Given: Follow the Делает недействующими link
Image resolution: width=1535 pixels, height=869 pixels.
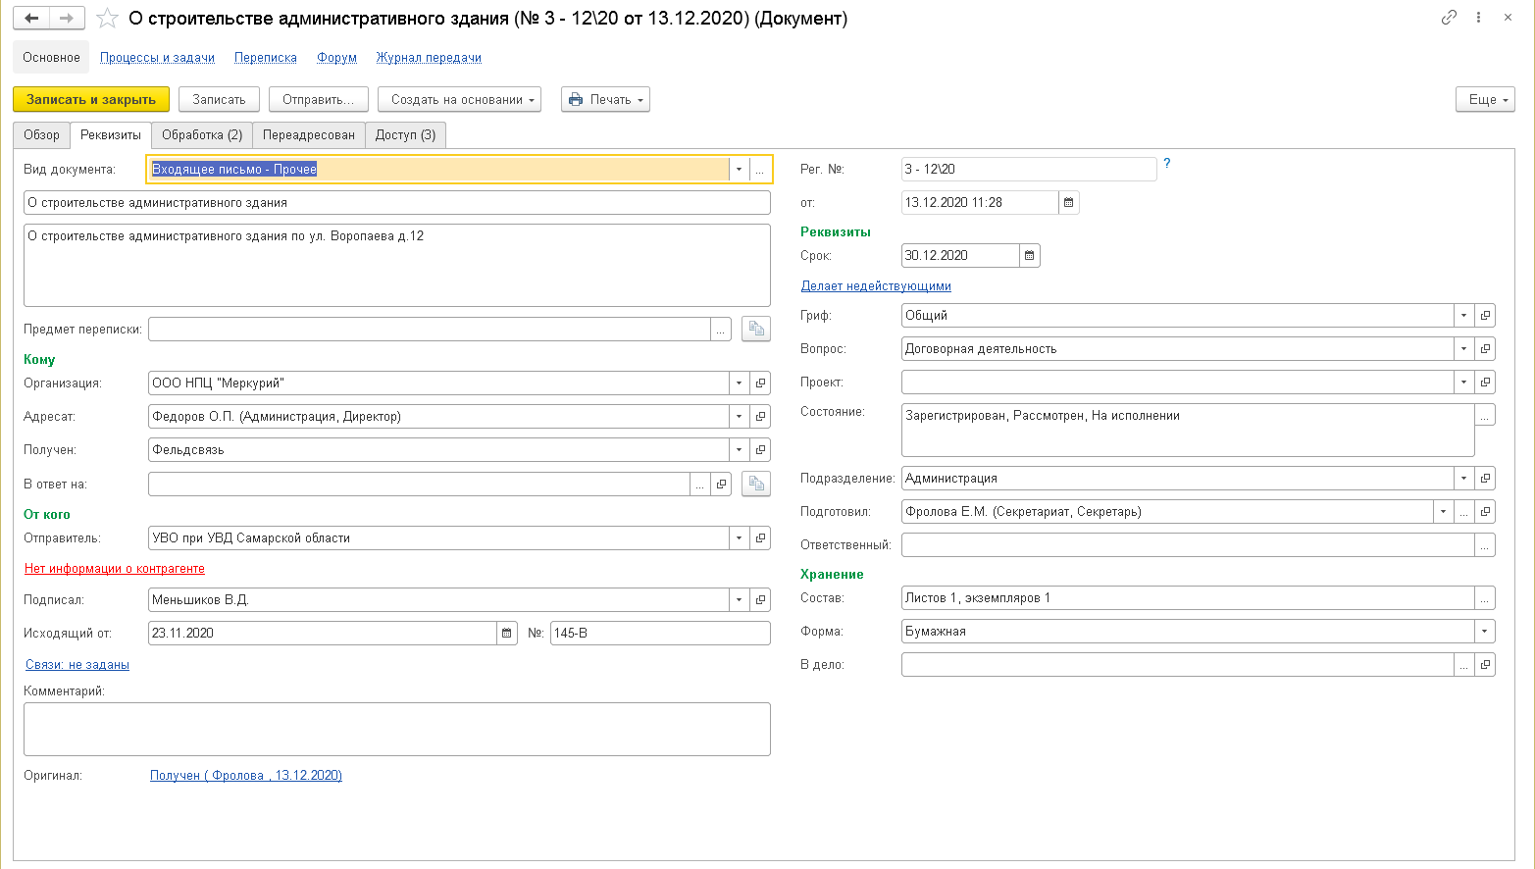Looking at the screenshot, I should pos(876,286).
